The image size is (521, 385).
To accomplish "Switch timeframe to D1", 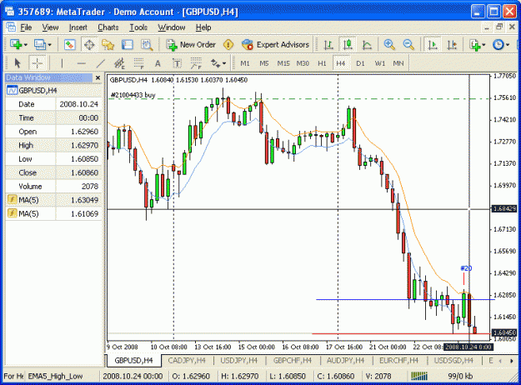I will [360, 63].
